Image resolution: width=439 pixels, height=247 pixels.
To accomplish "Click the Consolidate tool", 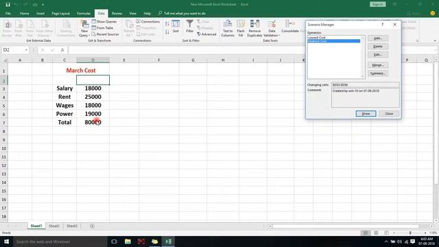I will pyautogui.click(x=290, y=26).
